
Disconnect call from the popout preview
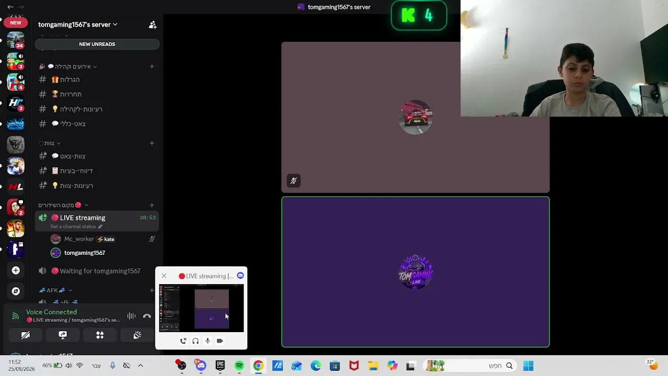pos(183,340)
